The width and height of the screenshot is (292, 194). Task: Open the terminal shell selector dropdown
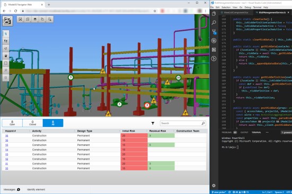point(286,133)
